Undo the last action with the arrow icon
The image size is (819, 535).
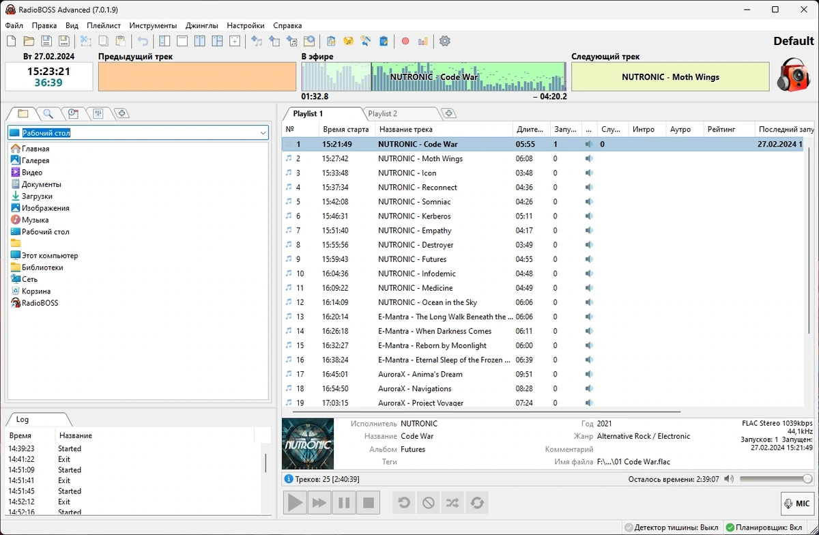point(143,41)
